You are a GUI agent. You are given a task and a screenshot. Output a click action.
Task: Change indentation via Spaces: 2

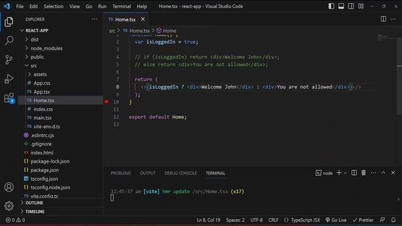click(x=235, y=220)
